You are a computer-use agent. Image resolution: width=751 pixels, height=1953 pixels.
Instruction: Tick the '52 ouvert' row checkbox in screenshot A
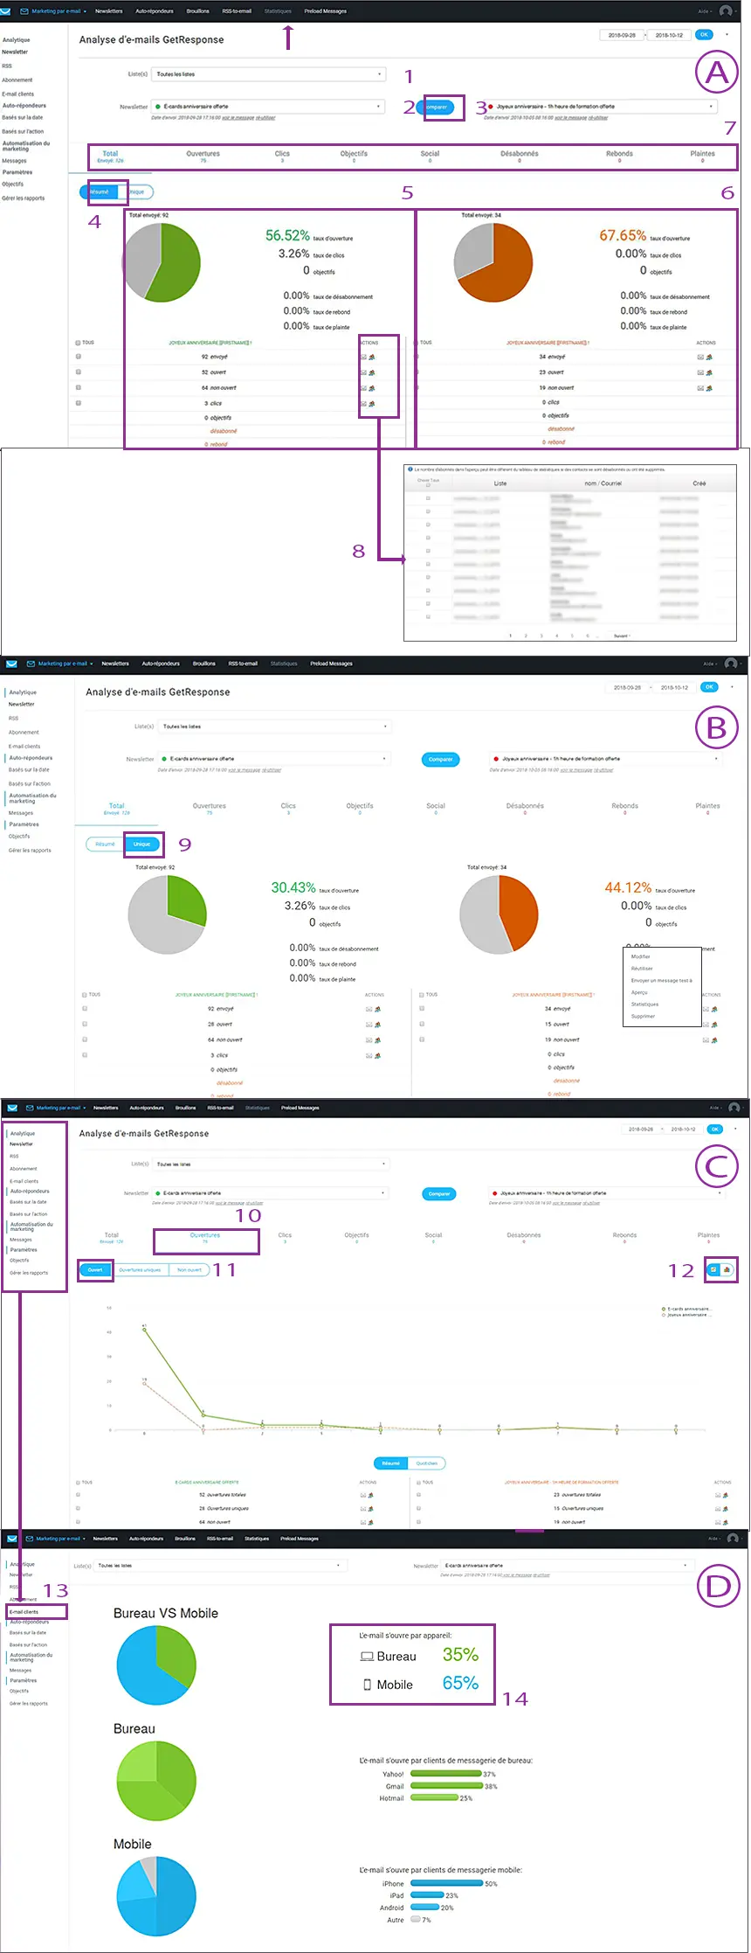(79, 372)
